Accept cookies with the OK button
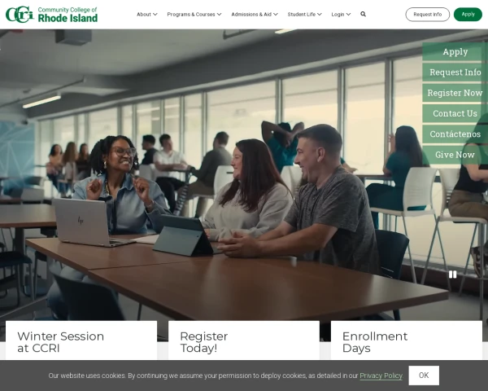Screen dimensions: 488x391 (x=424, y=376)
